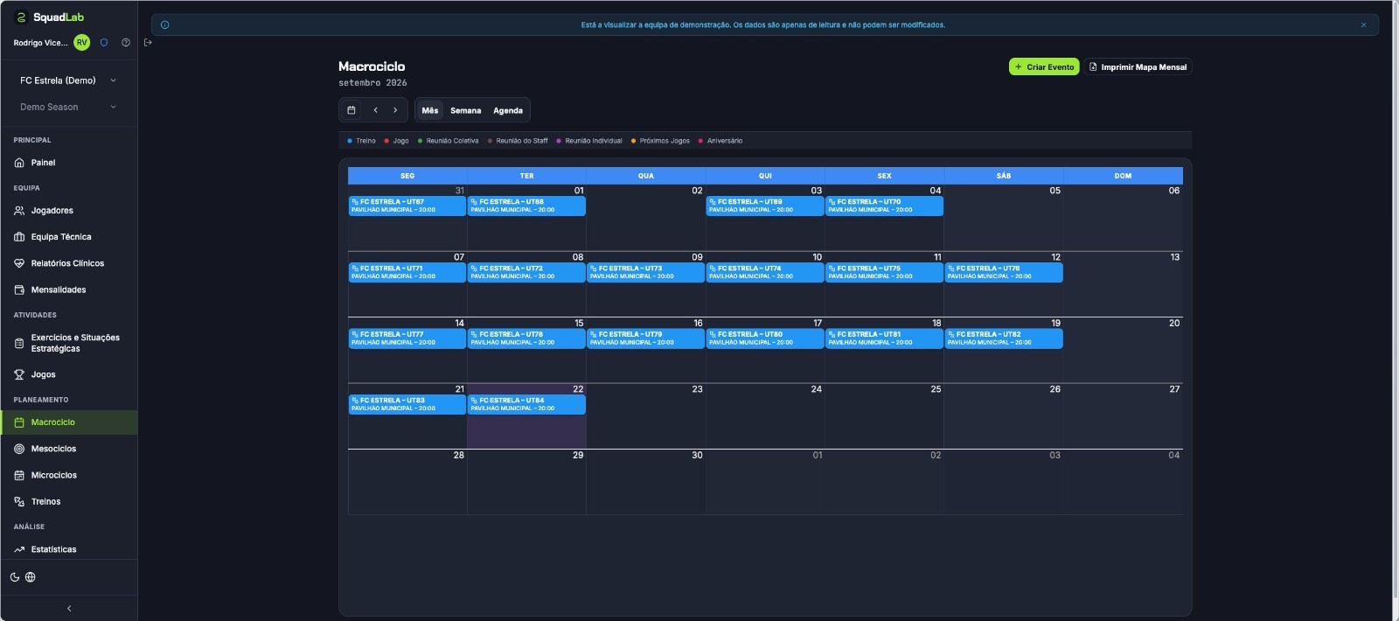This screenshot has height=621, width=1399.
Task: Go to the previous month
Action: click(375, 110)
